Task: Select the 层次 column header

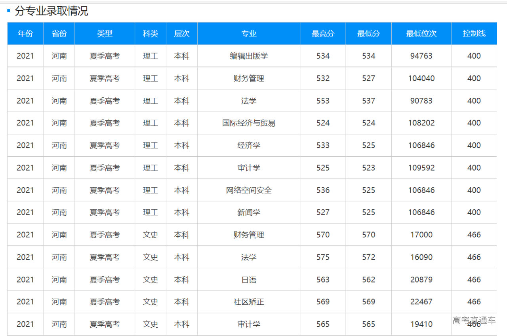Action: 181,34
